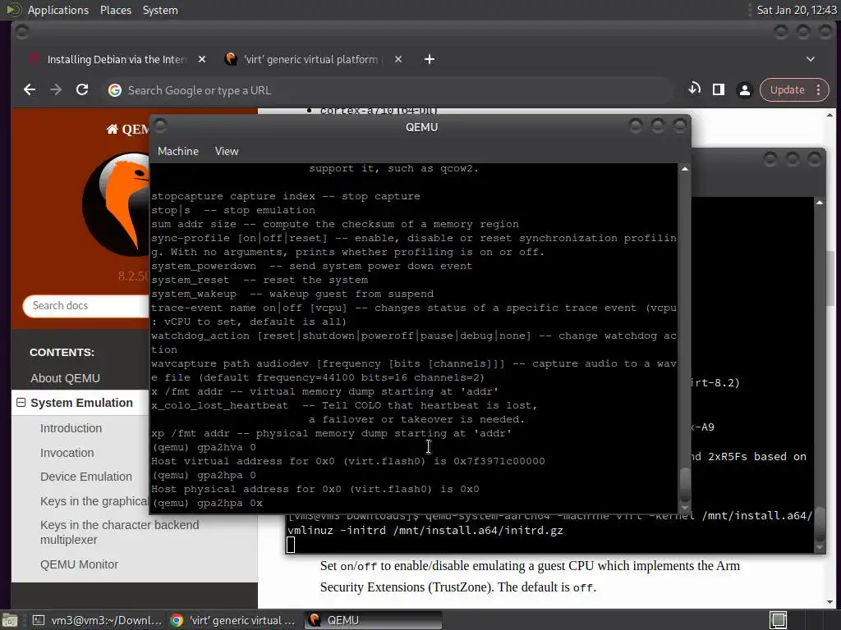Close the 'Installing Debian via the Internet' tab
The image size is (841, 630).
(x=202, y=59)
